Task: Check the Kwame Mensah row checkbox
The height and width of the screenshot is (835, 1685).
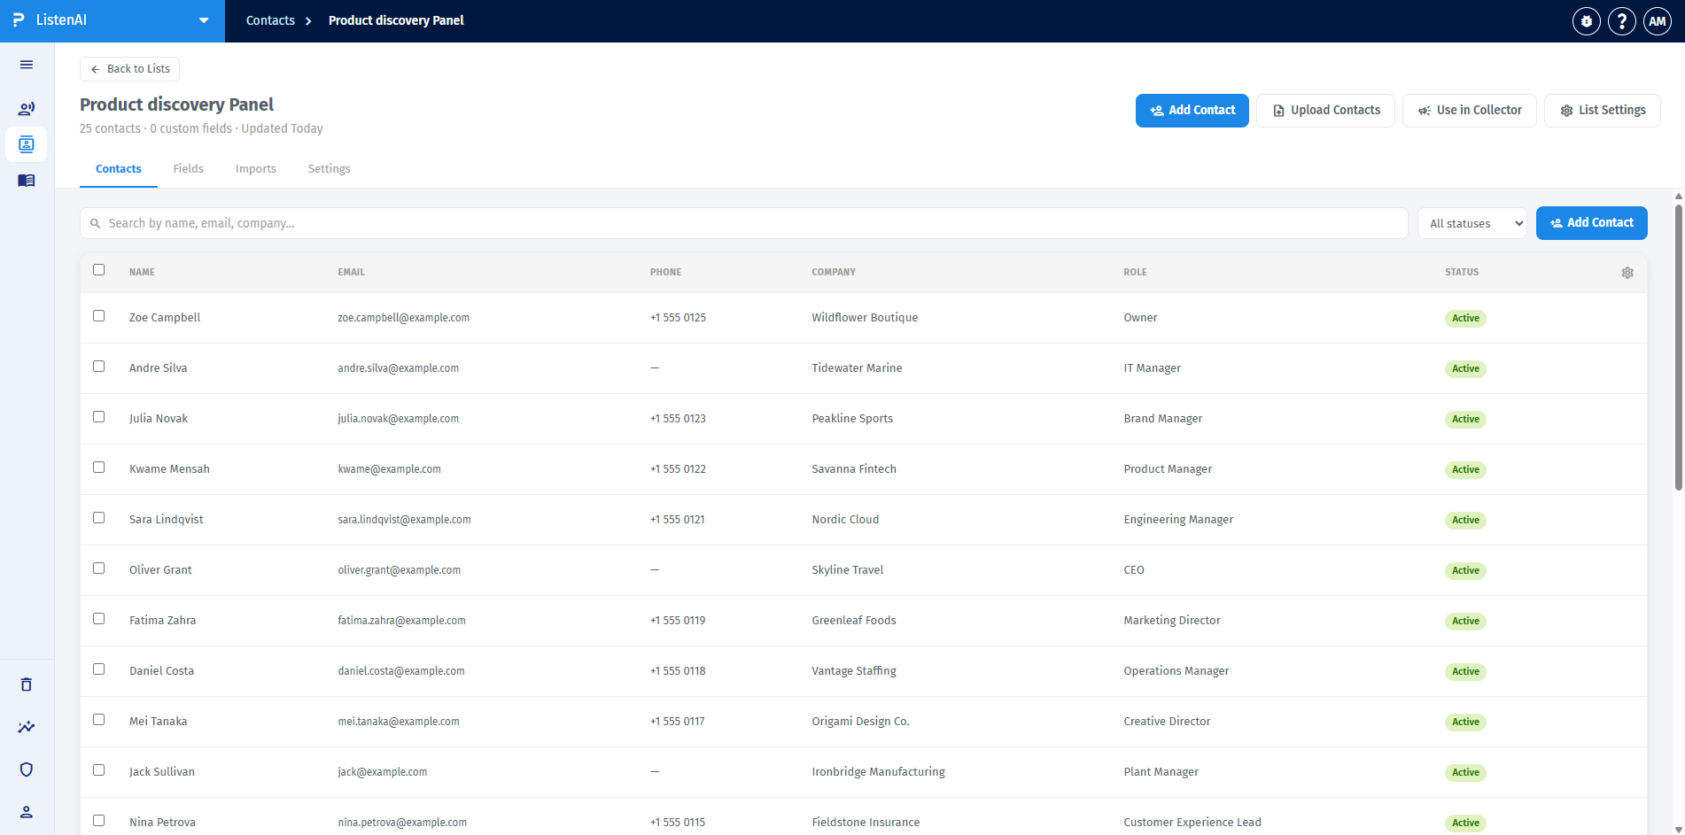Action: coord(98,468)
